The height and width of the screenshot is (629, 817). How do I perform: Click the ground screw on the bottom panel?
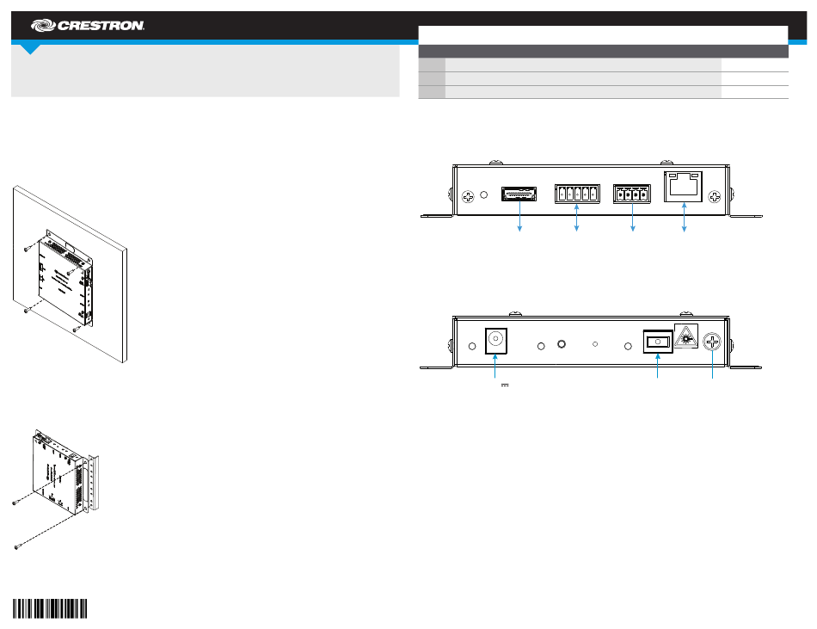712,342
